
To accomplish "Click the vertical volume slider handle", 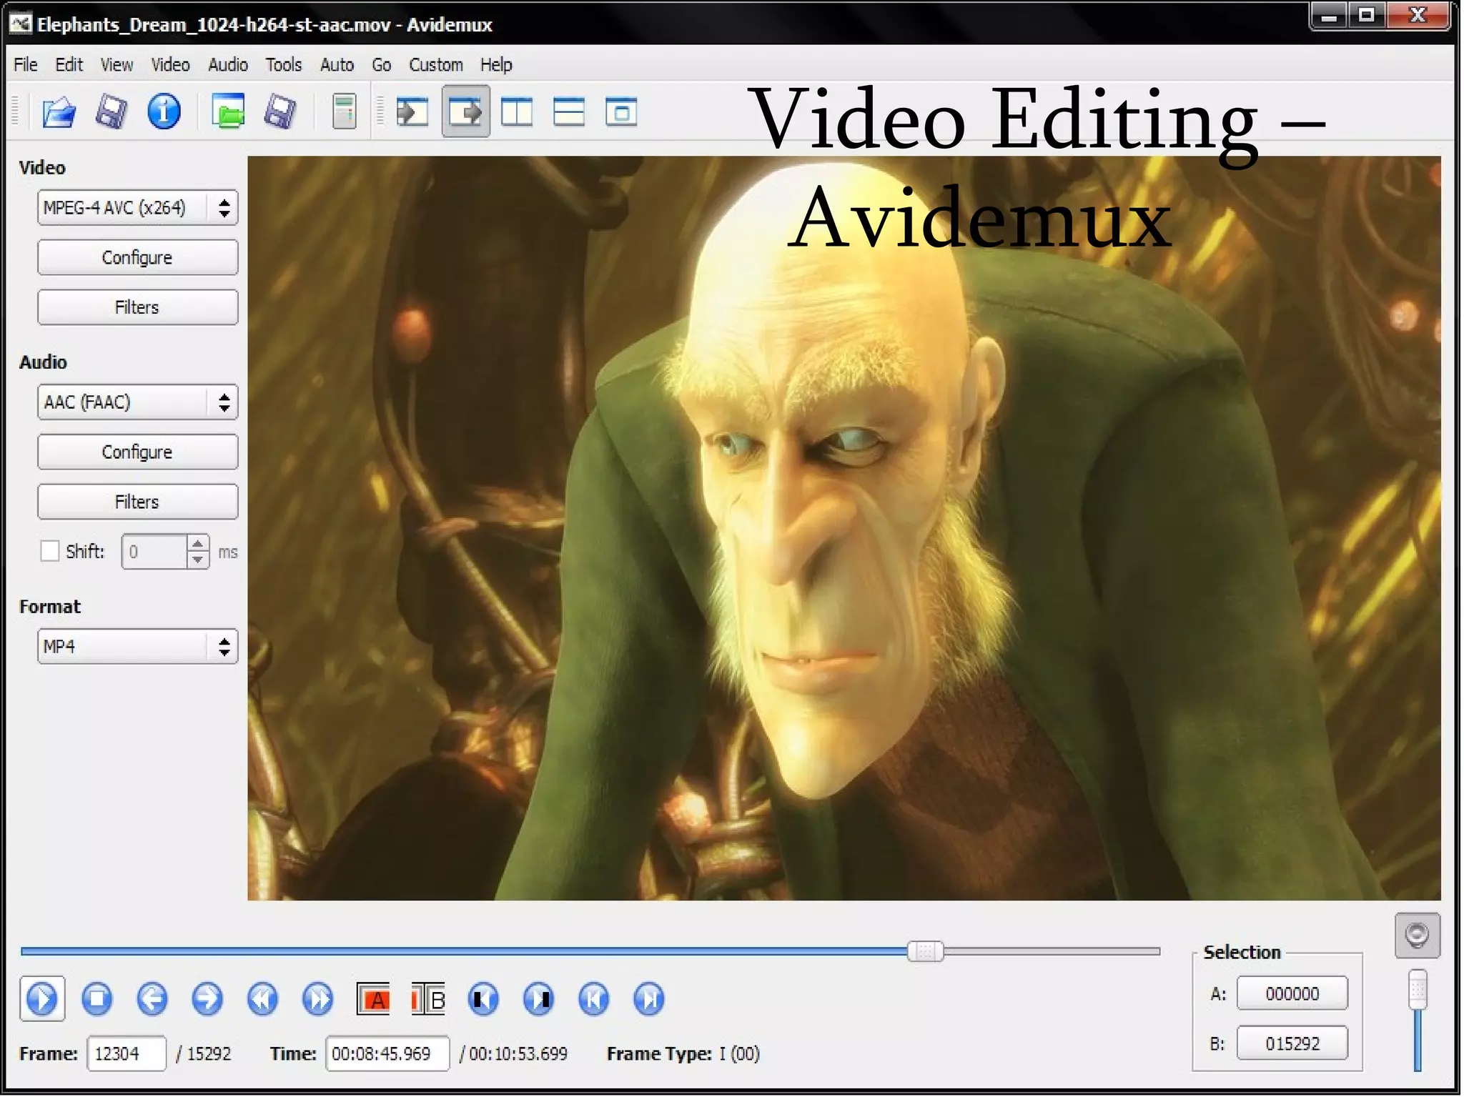I will click(1418, 989).
